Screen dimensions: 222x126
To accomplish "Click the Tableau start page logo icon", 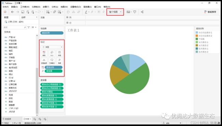I will tap(5, 12).
